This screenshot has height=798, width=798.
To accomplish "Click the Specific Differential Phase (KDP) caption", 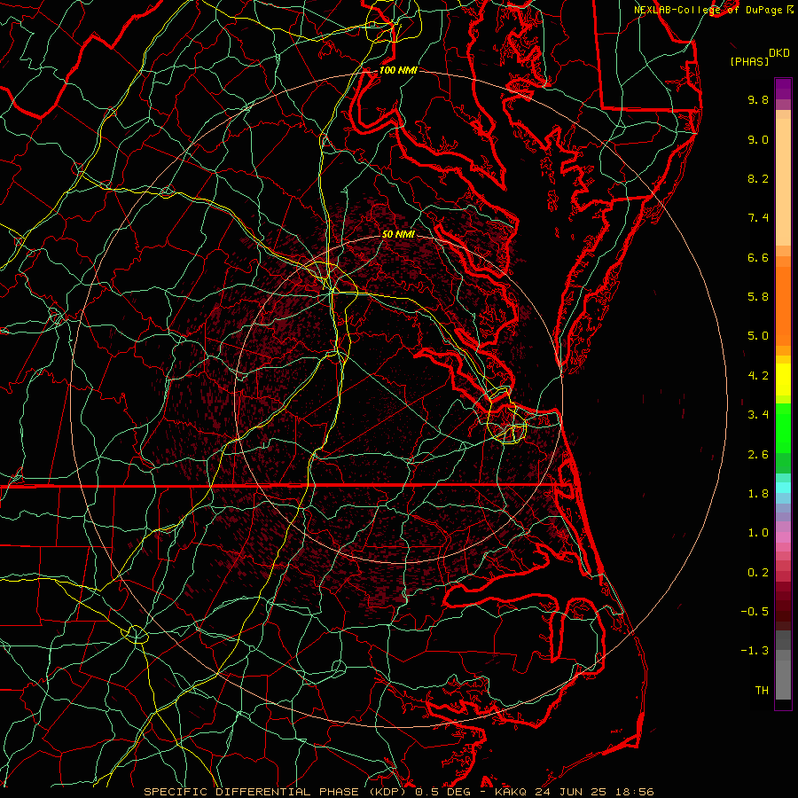I will pos(276,792).
